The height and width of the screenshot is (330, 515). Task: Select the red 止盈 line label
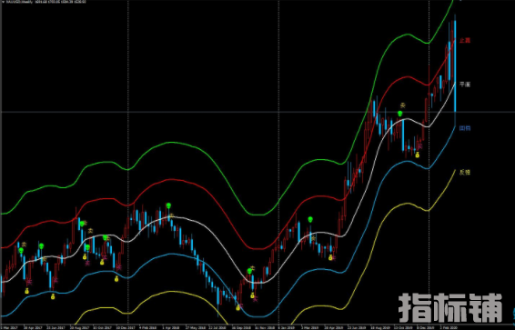click(465, 40)
